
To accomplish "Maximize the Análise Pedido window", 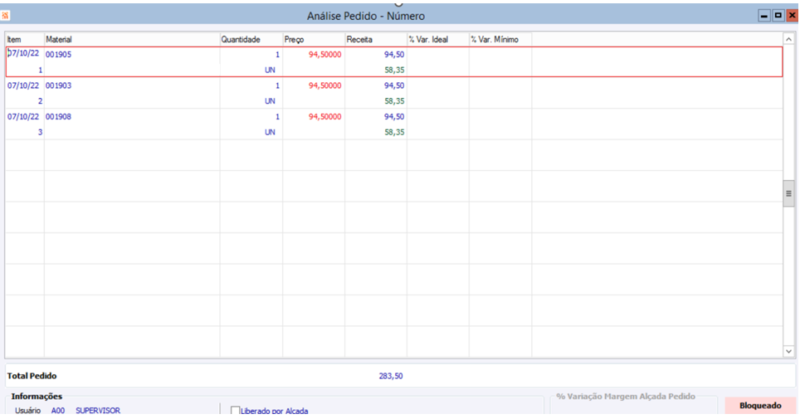I will point(778,16).
